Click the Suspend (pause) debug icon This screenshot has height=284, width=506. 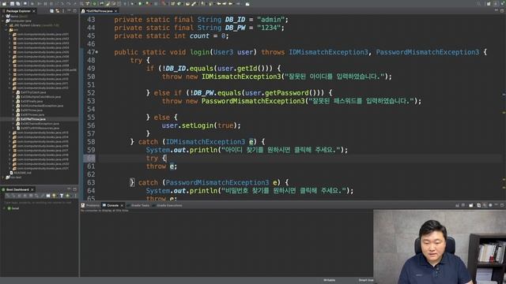click(x=46, y=3)
